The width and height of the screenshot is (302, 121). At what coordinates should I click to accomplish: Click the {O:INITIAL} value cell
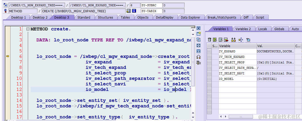pos(276,79)
